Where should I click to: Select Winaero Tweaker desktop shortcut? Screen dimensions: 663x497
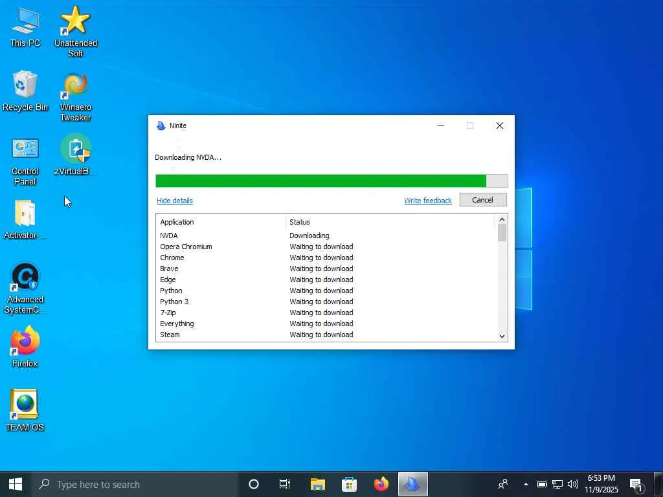pos(75,97)
